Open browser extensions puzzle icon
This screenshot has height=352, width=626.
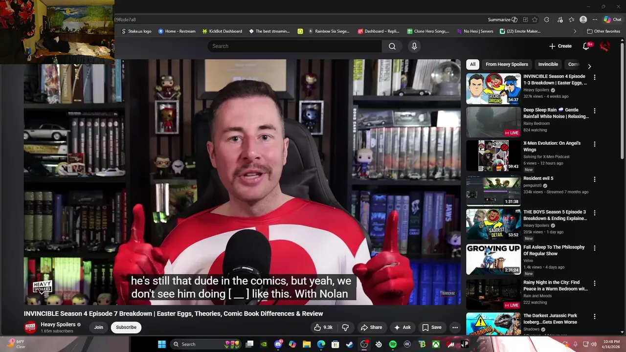[547, 20]
